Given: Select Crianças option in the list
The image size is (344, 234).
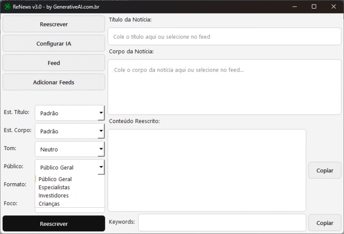Looking at the screenshot, I should [x=49, y=204].
